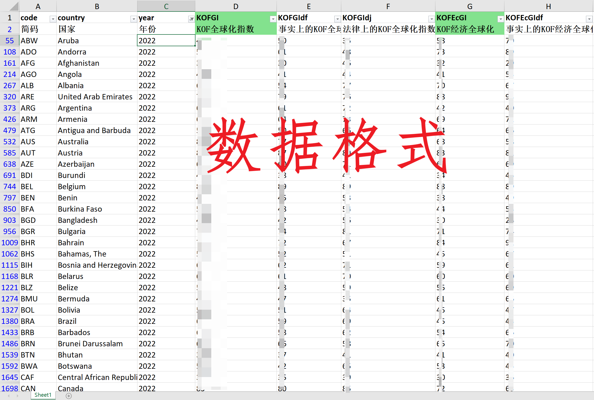Viewport: 594px width, 400px height.
Task: Click the cell containing United Arab Emirates
Action: click(95, 97)
